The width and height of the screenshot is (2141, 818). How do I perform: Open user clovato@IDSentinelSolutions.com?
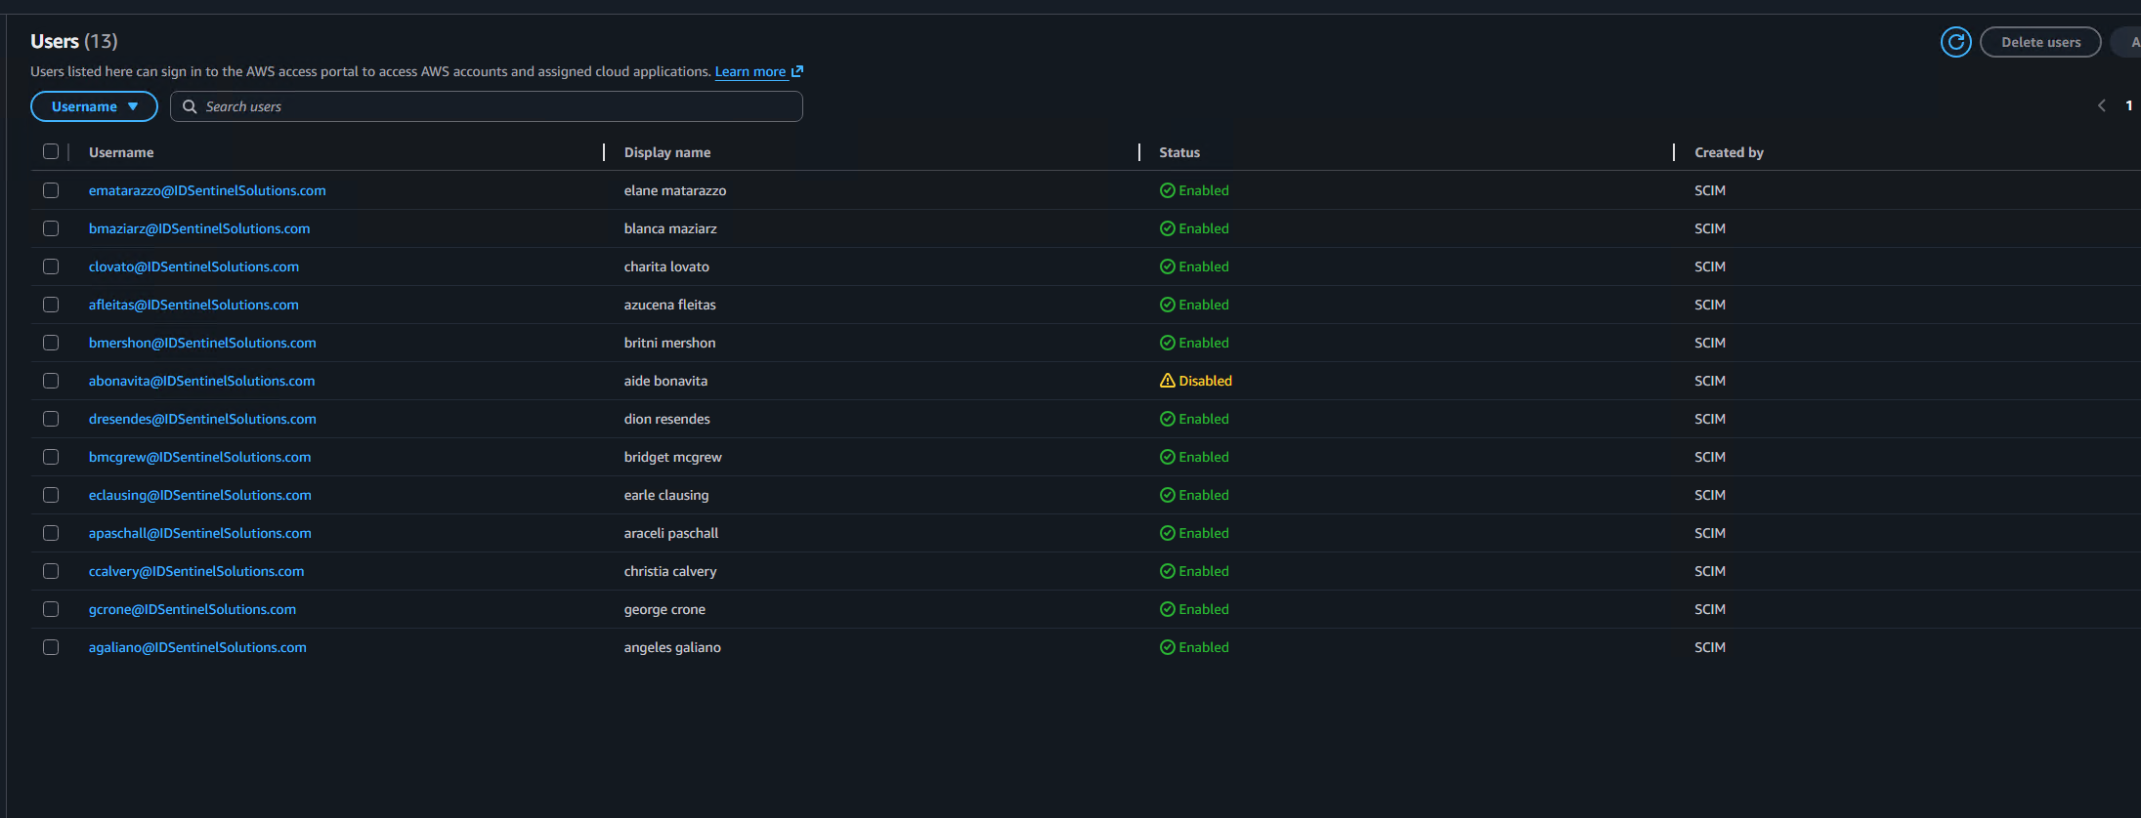pos(193,266)
